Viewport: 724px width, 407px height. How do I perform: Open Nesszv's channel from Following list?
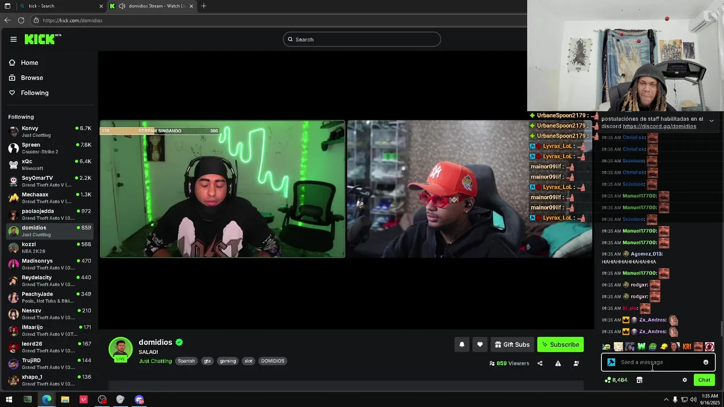click(49, 314)
